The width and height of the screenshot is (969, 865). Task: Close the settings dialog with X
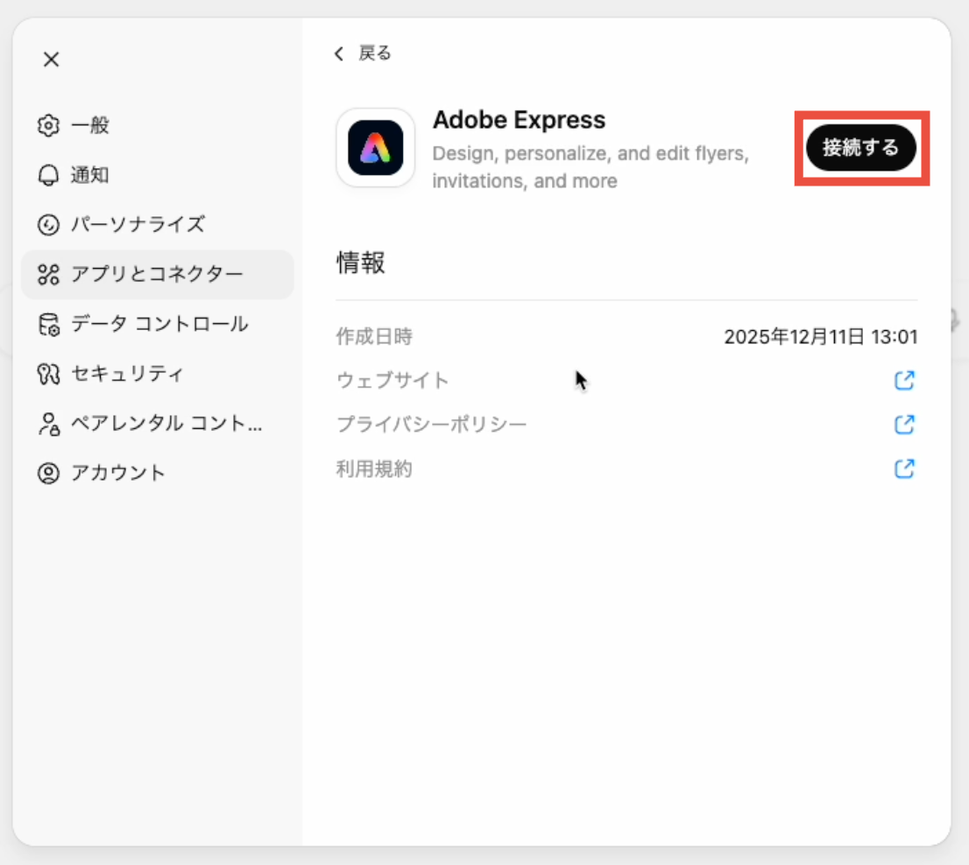[x=52, y=60]
